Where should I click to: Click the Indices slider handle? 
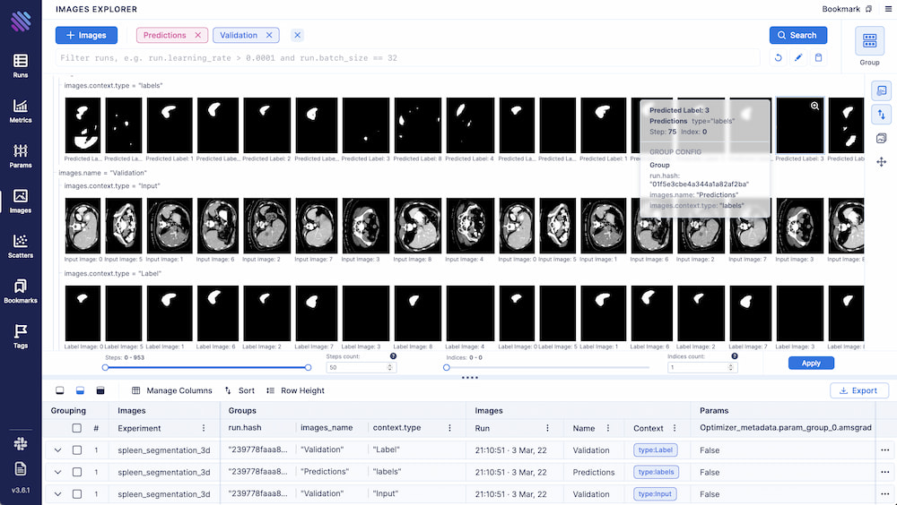(x=446, y=367)
